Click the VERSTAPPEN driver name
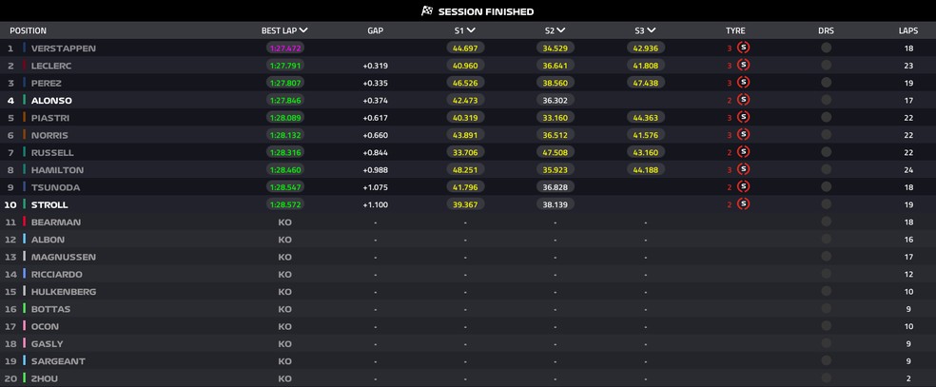This screenshot has width=936, height=387. (64, 48)
